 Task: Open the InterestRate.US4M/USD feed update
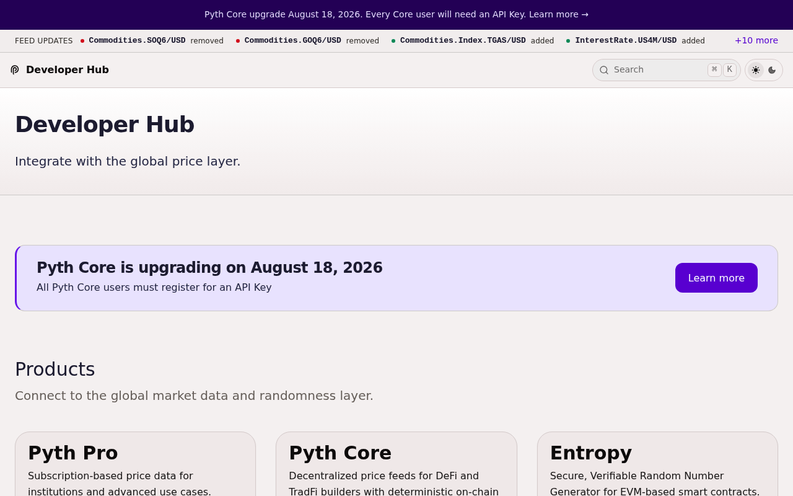[x=636, y=41]
